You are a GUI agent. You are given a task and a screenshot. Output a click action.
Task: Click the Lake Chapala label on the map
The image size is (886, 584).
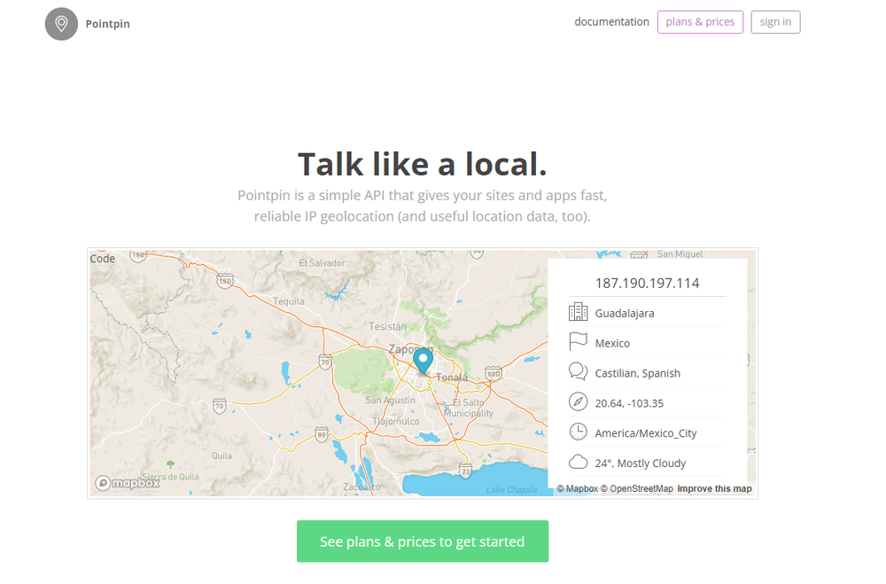(512, 489)
